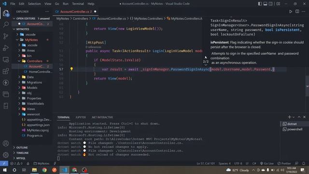Show errors and warnings in status bar

[x=16, y=163]
